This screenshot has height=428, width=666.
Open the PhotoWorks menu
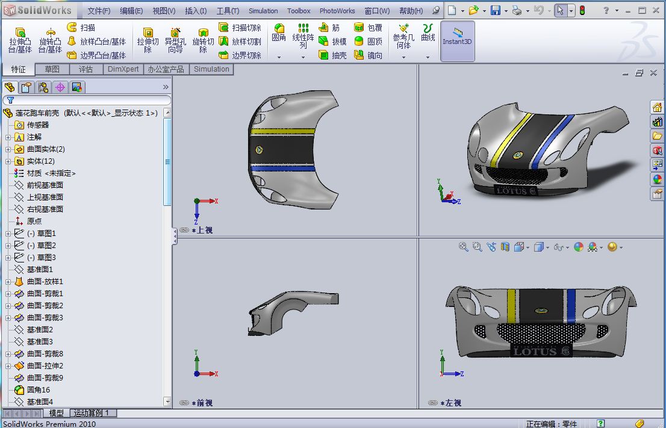tap(337, 11)
